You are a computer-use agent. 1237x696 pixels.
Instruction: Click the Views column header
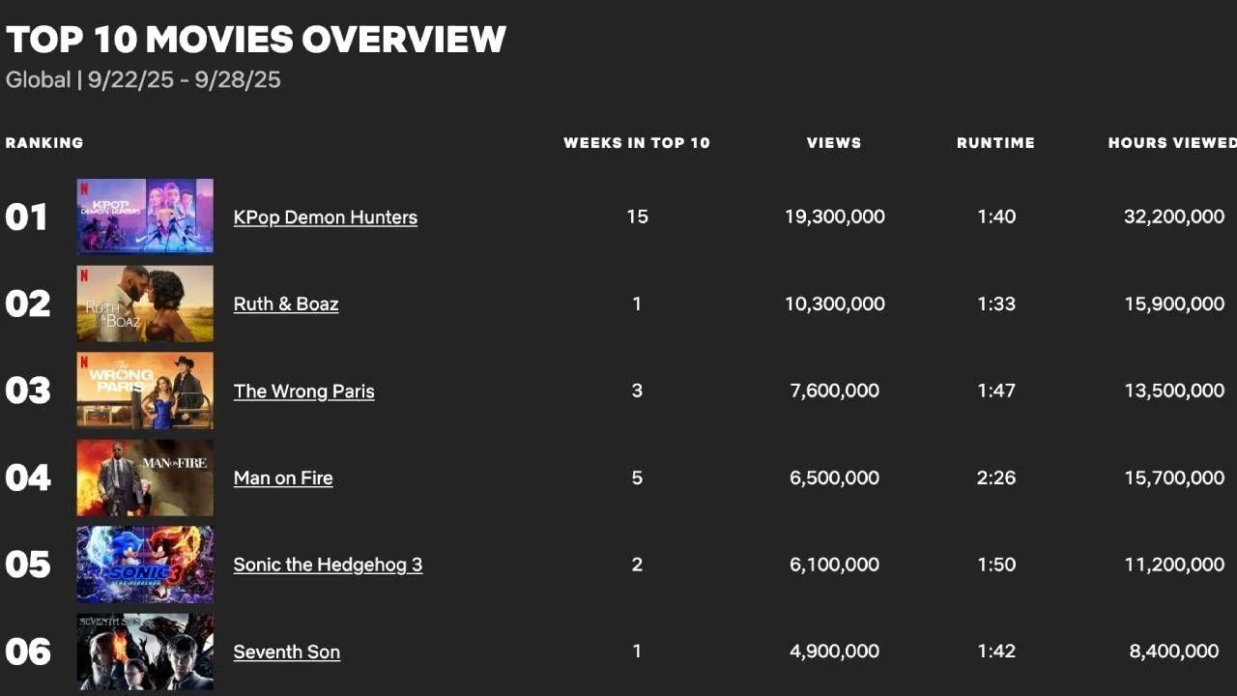[834, 143]
